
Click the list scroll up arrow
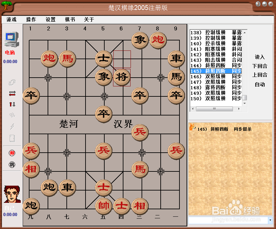[x=245, y=33]
